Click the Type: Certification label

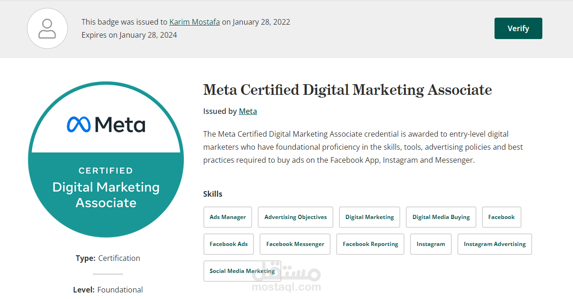coord(108,258)
